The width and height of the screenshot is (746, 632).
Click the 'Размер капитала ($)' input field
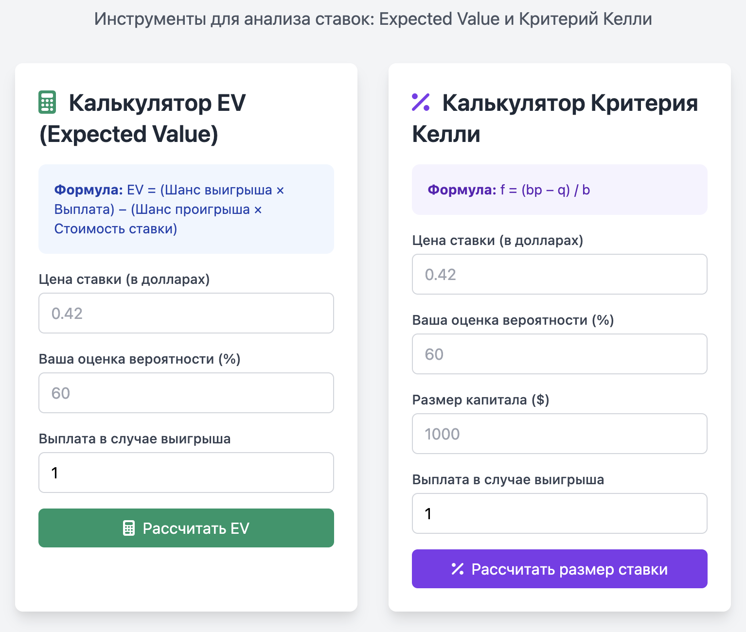559,434
